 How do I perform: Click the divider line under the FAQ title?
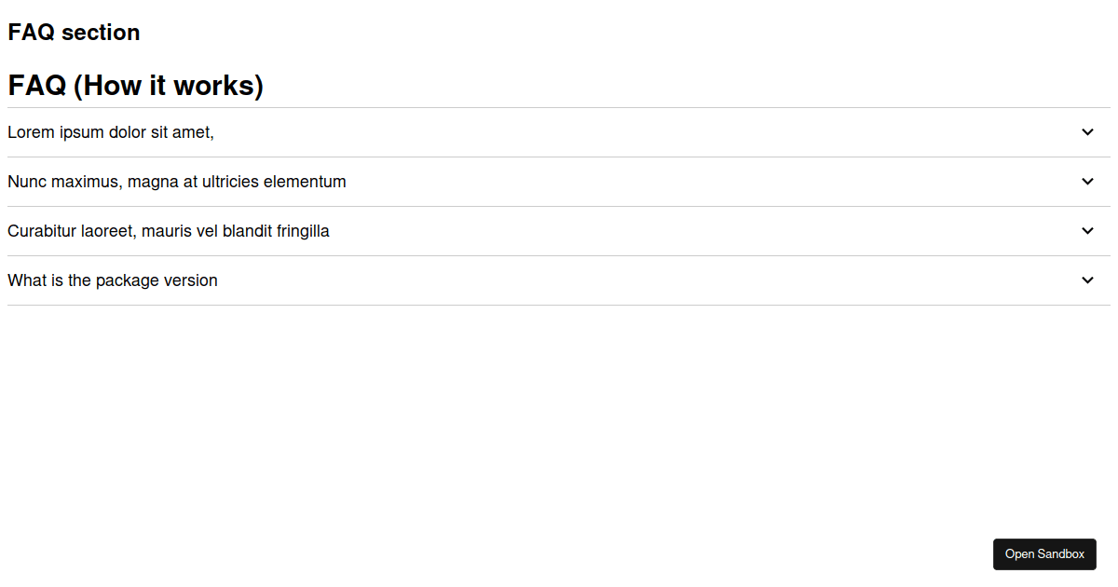(x=559, y=107)
